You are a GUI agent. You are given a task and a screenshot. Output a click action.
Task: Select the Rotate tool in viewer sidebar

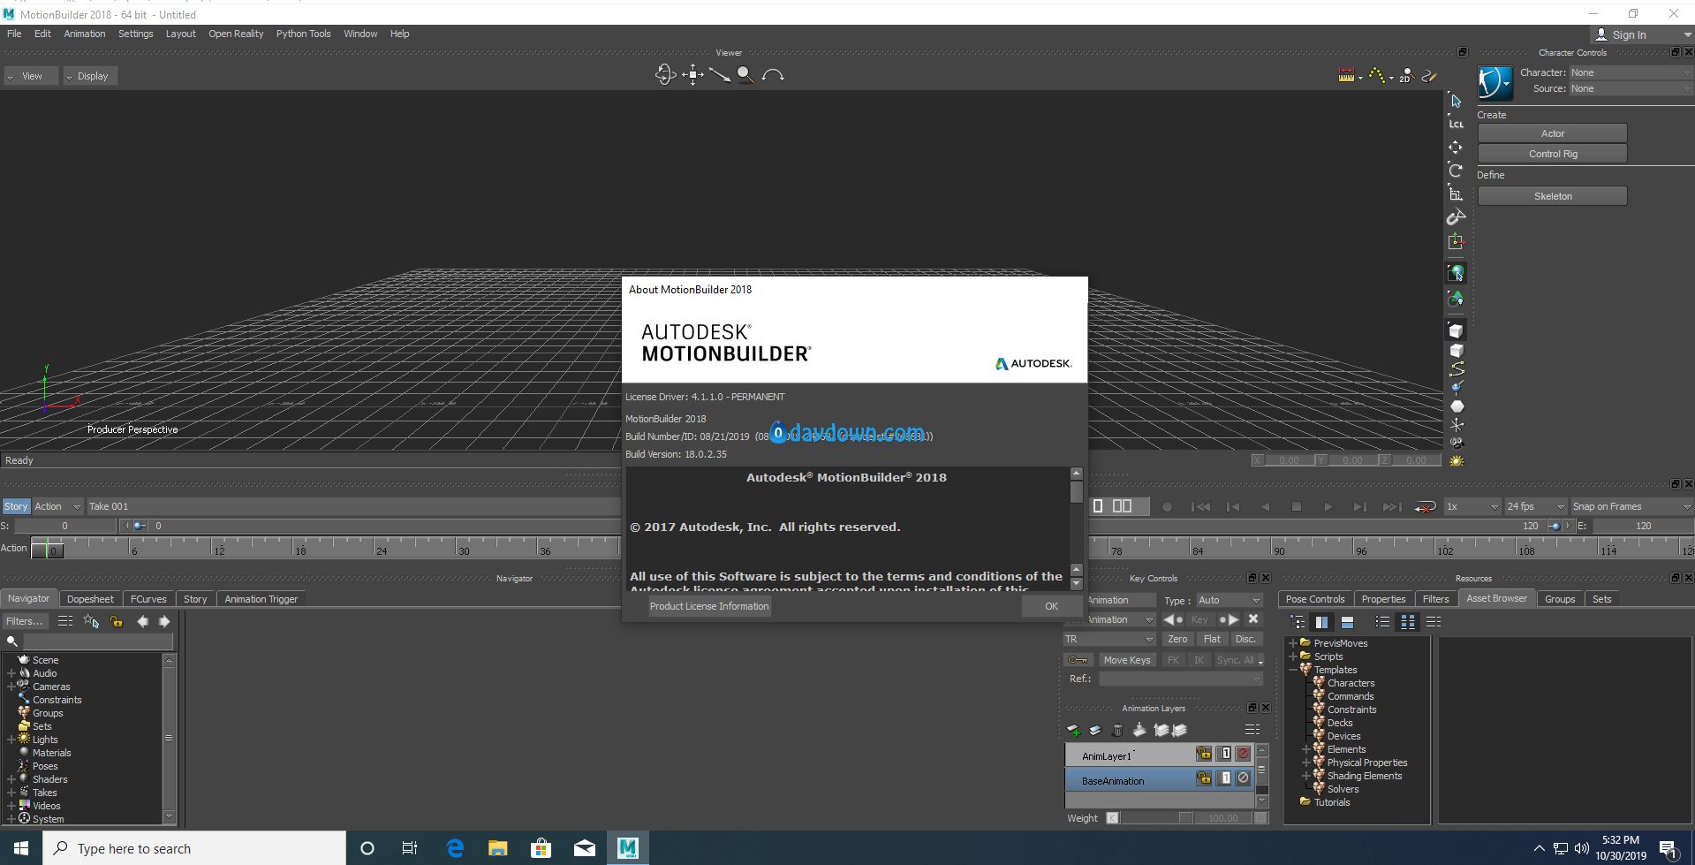pyautogui.click(x=1456, y=170)
